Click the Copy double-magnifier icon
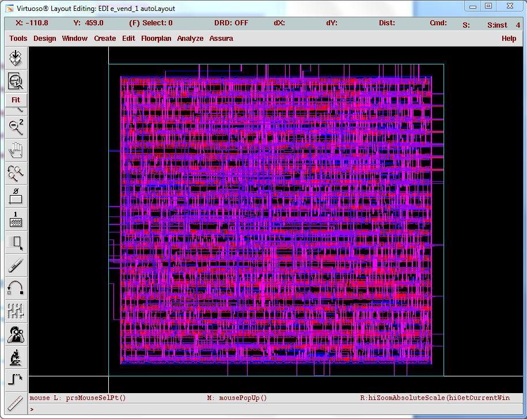The width and height of the screenshot is (527, 419). tap(16, 173)
